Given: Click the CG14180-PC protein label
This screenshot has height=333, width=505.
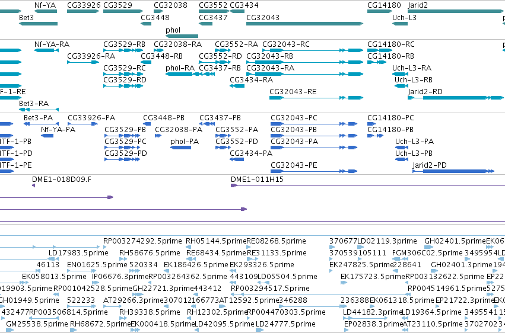Looking at the screenshot, I should [390, 118].
